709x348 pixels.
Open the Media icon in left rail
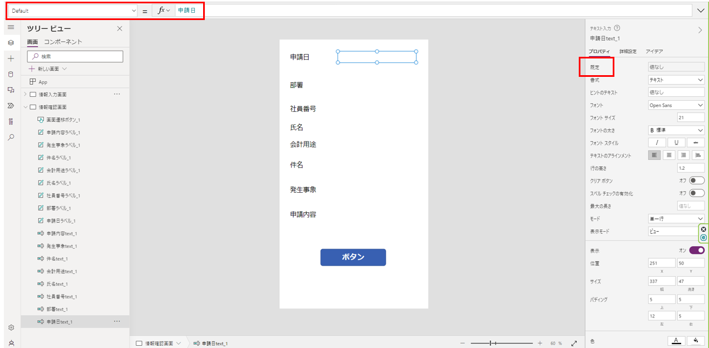(11, 90)
